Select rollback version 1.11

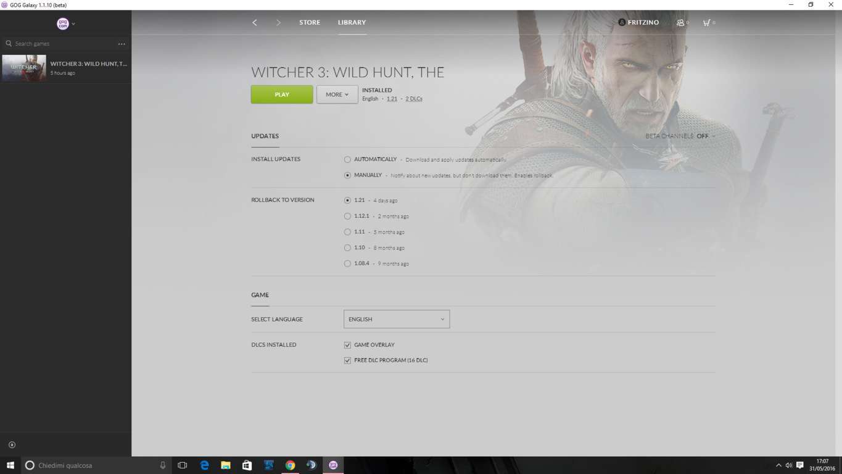(x=347, y=232)
